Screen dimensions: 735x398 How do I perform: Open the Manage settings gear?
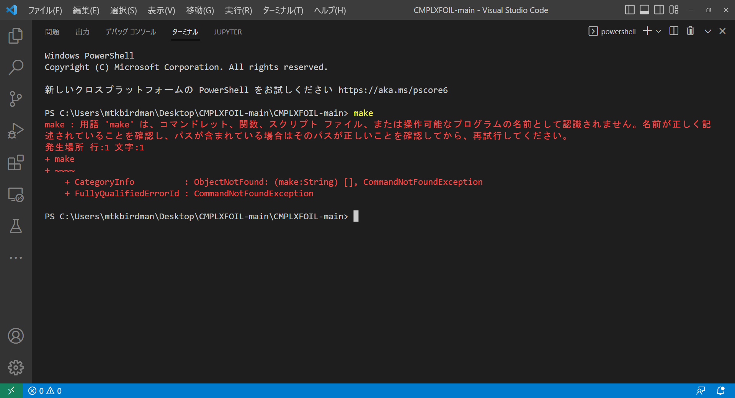click(x=16, y=367)
